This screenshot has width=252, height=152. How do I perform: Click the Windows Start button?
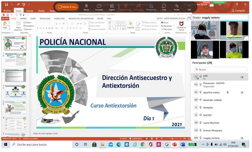(x=6, y=144)
